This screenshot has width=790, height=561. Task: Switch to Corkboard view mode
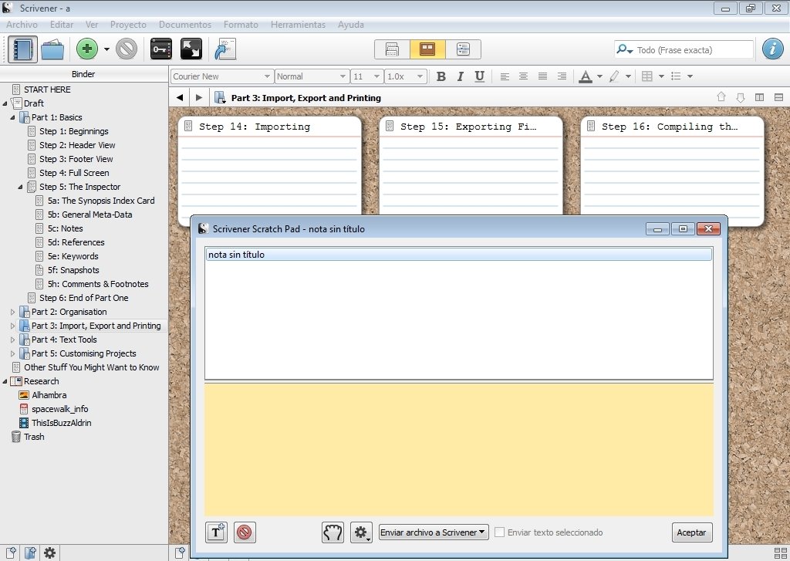[x=427, y=49]
